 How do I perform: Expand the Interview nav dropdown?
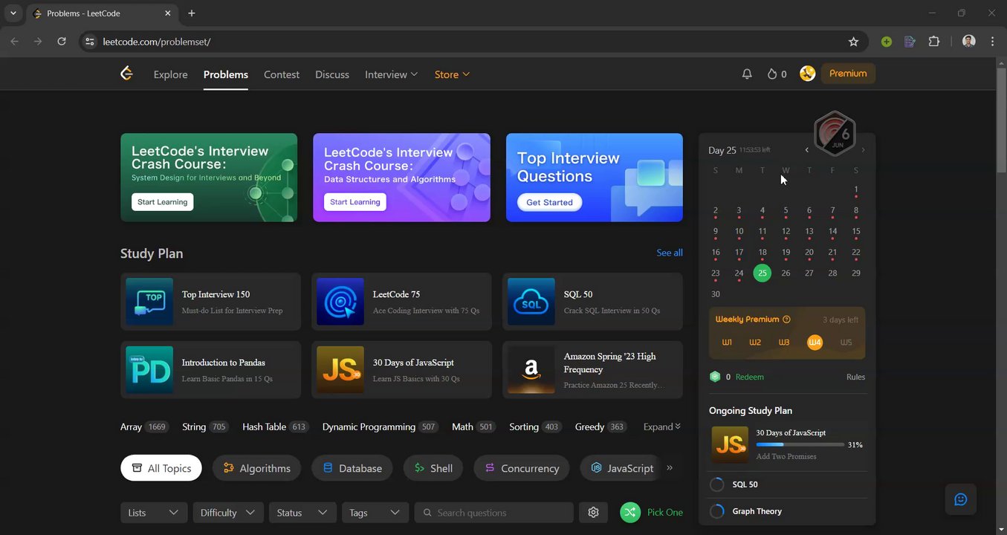(392, 74)
